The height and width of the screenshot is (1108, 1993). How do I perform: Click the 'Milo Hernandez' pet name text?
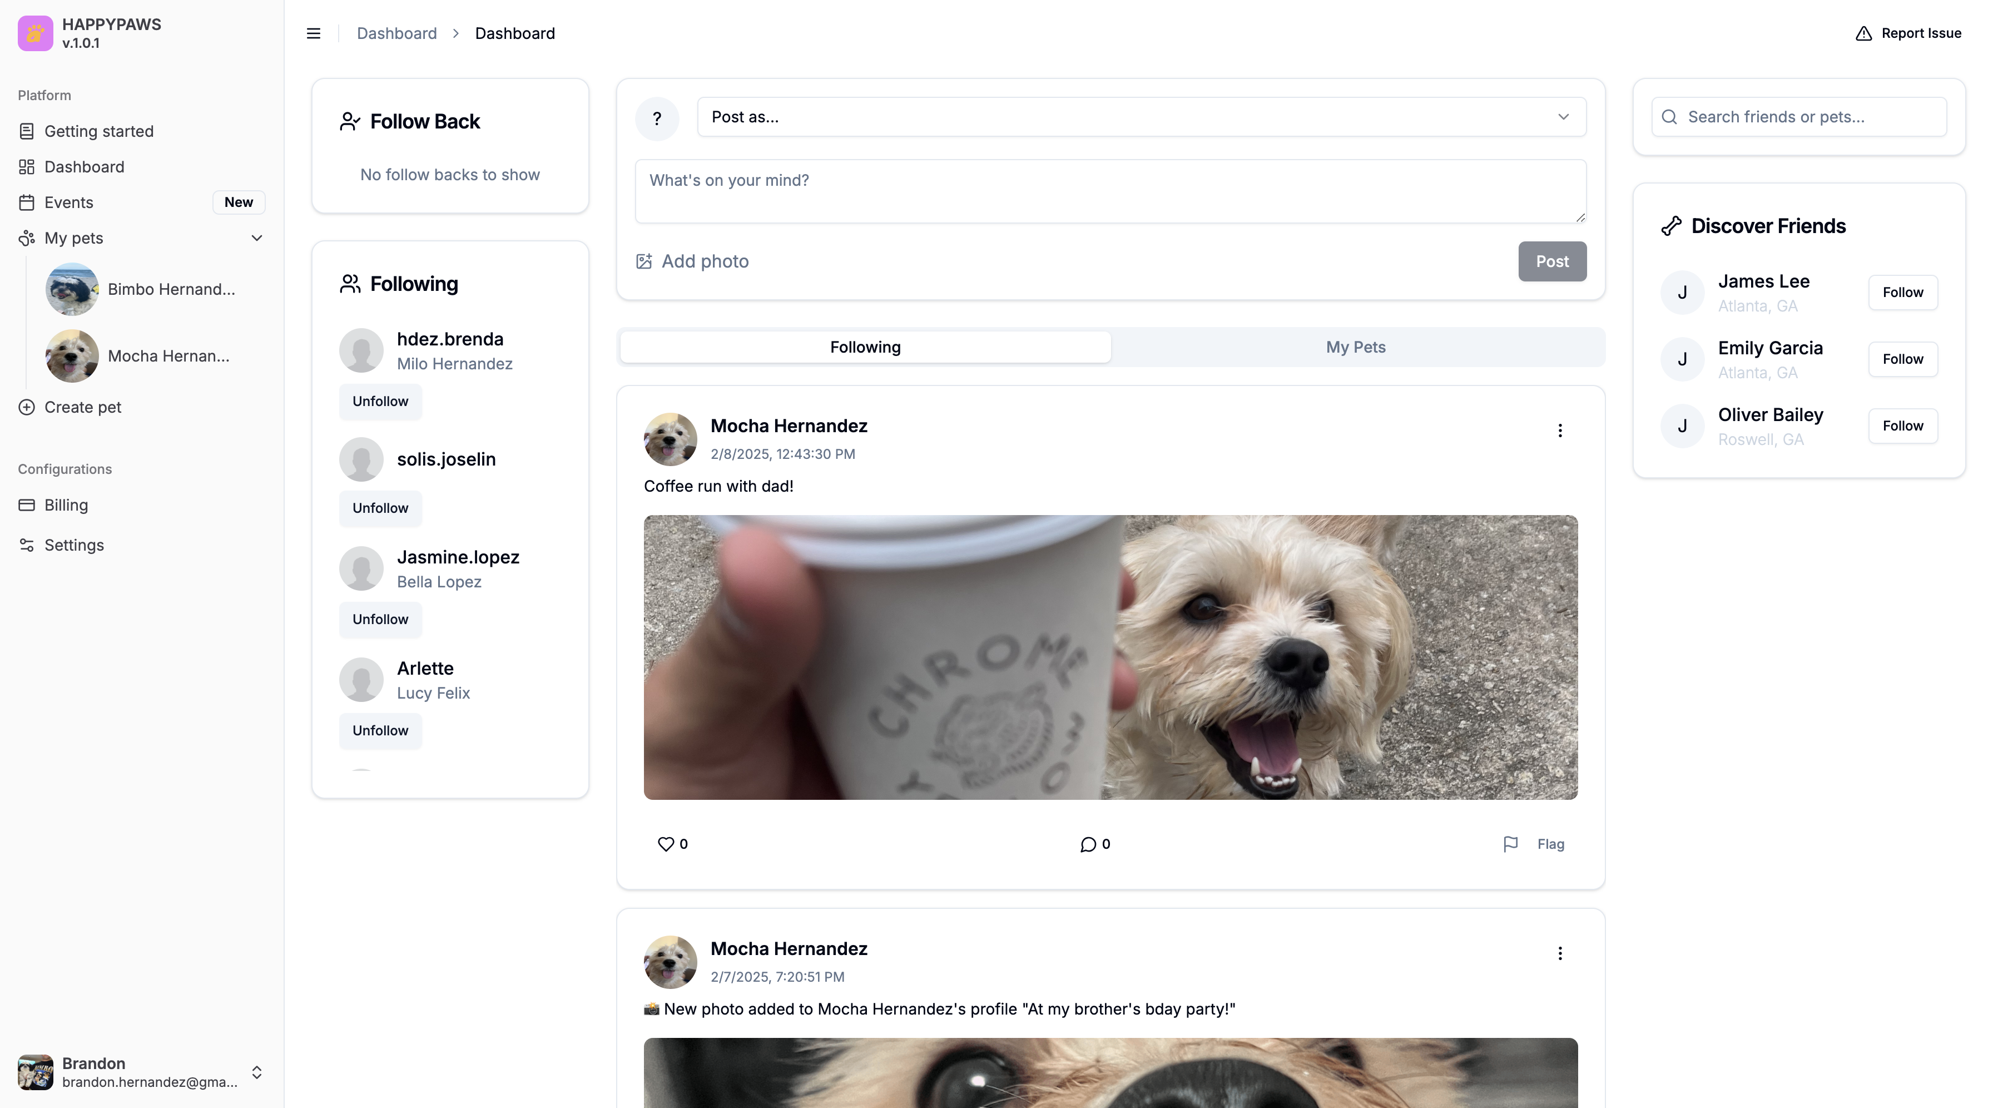(x=454, y=364)
